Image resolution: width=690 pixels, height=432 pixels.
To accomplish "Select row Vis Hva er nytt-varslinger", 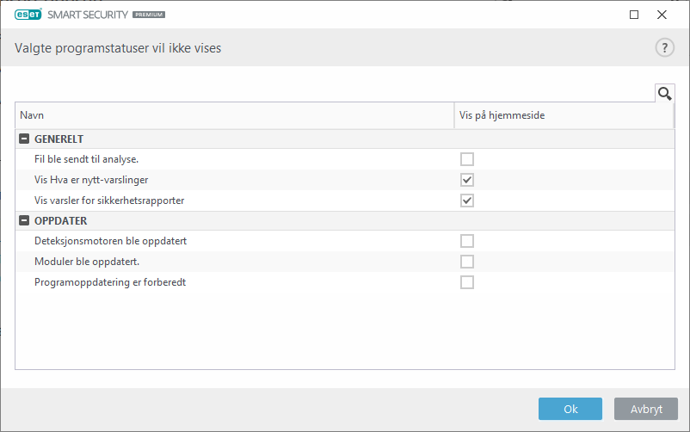I will point(344,180).
